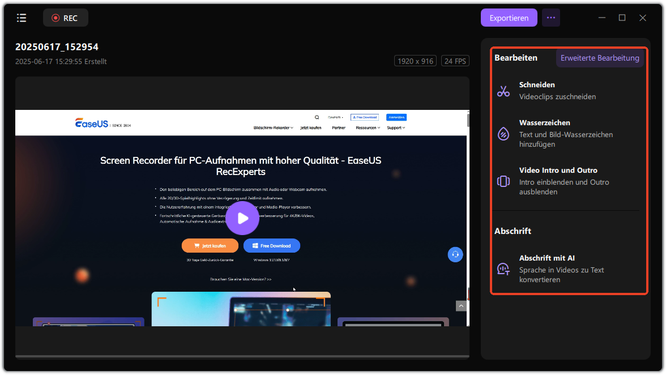The height and width of the screenshot is (375, 666).
Task: Click the Exportieren button
Action: click(x=509, y=18)
